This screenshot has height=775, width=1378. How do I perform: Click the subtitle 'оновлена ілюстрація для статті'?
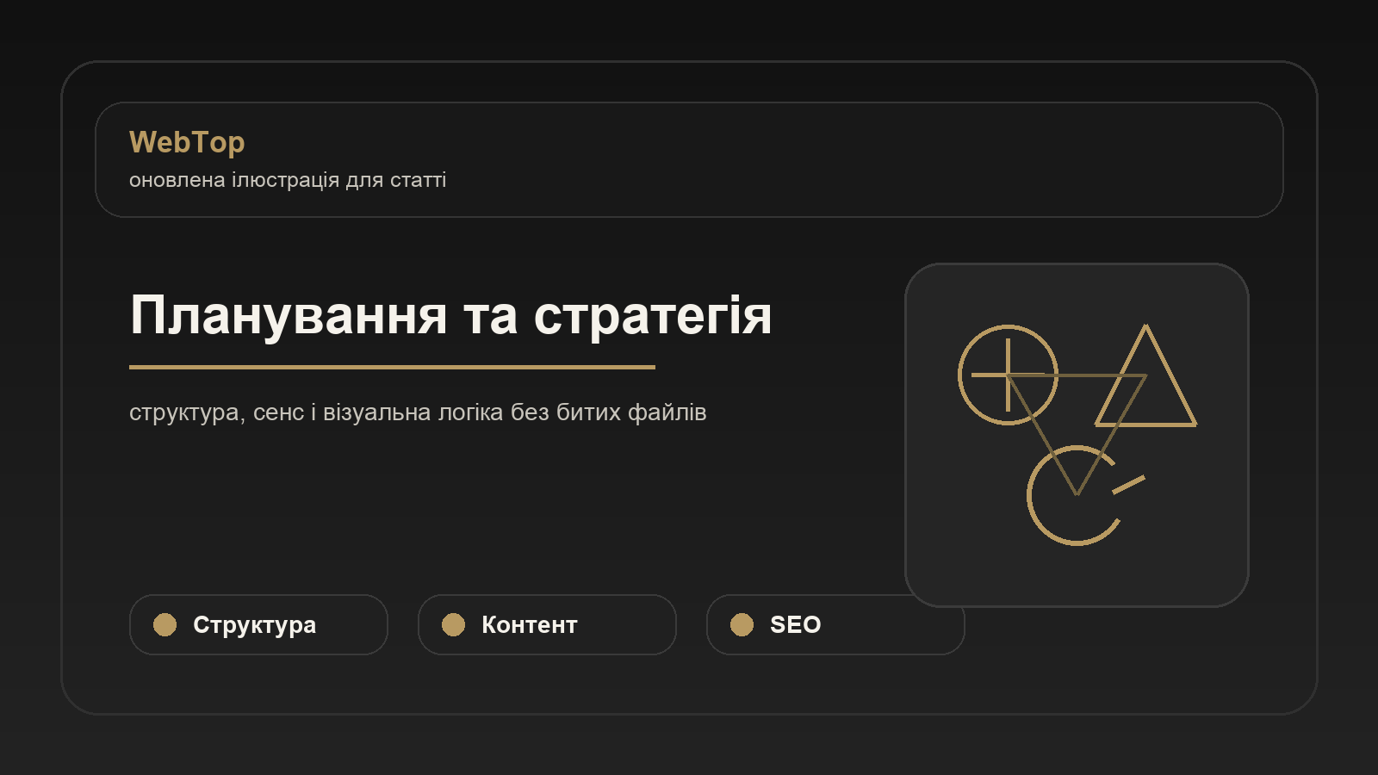288,180
